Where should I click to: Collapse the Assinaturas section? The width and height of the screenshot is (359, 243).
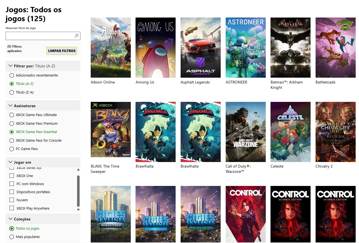43,106
